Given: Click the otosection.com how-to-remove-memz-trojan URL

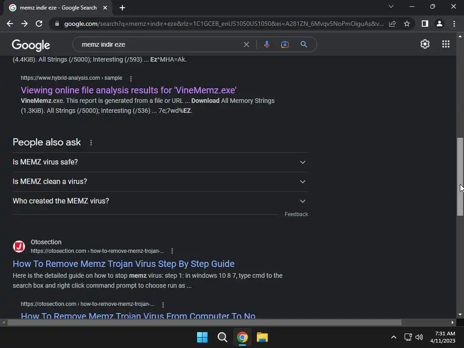Looking at the screenshot, I should [97, 251].
